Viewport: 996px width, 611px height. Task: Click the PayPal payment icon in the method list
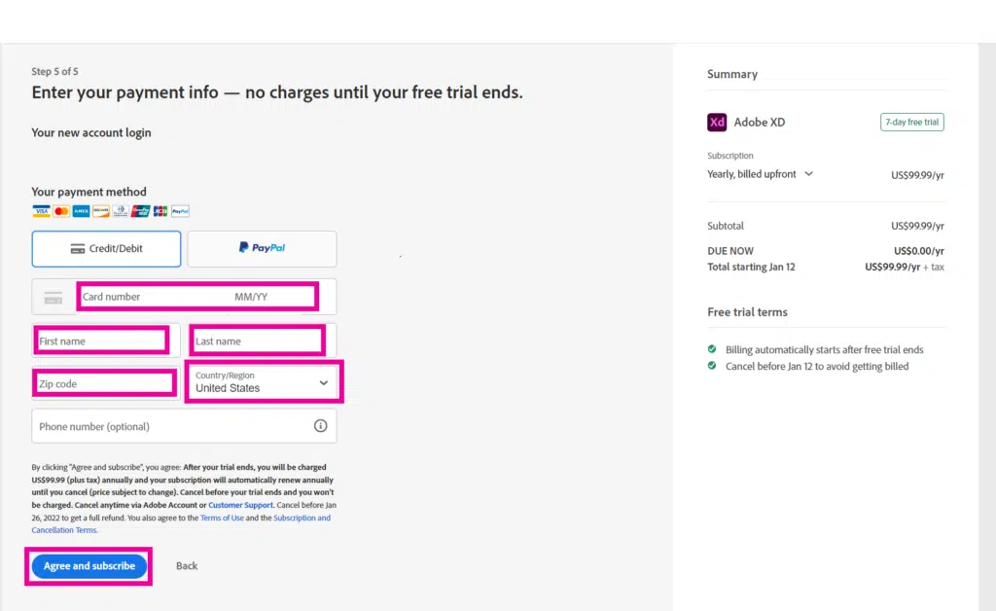click(180, 211)
